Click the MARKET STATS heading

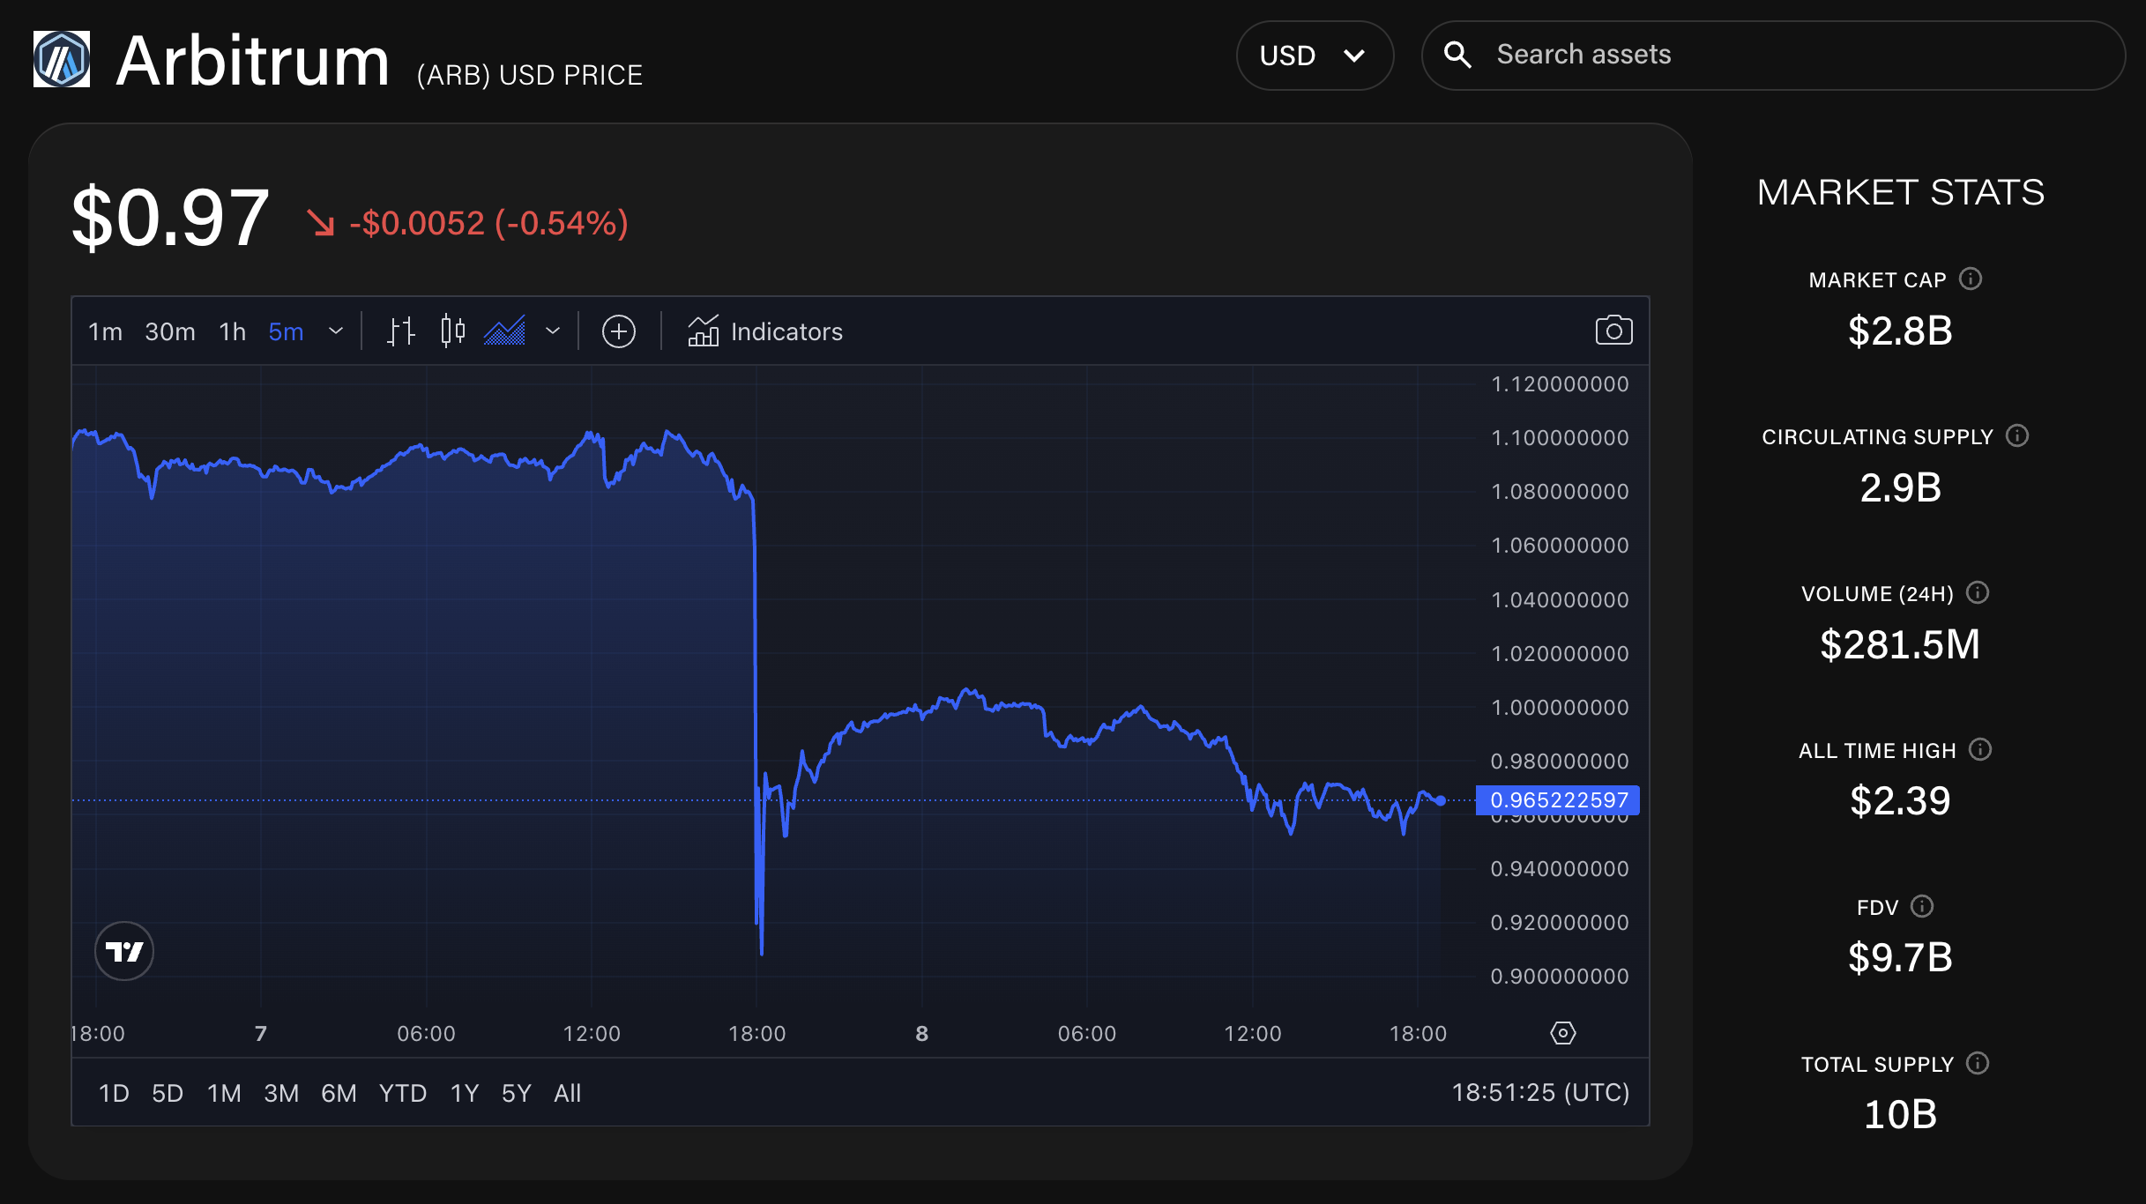(1900, 192)
